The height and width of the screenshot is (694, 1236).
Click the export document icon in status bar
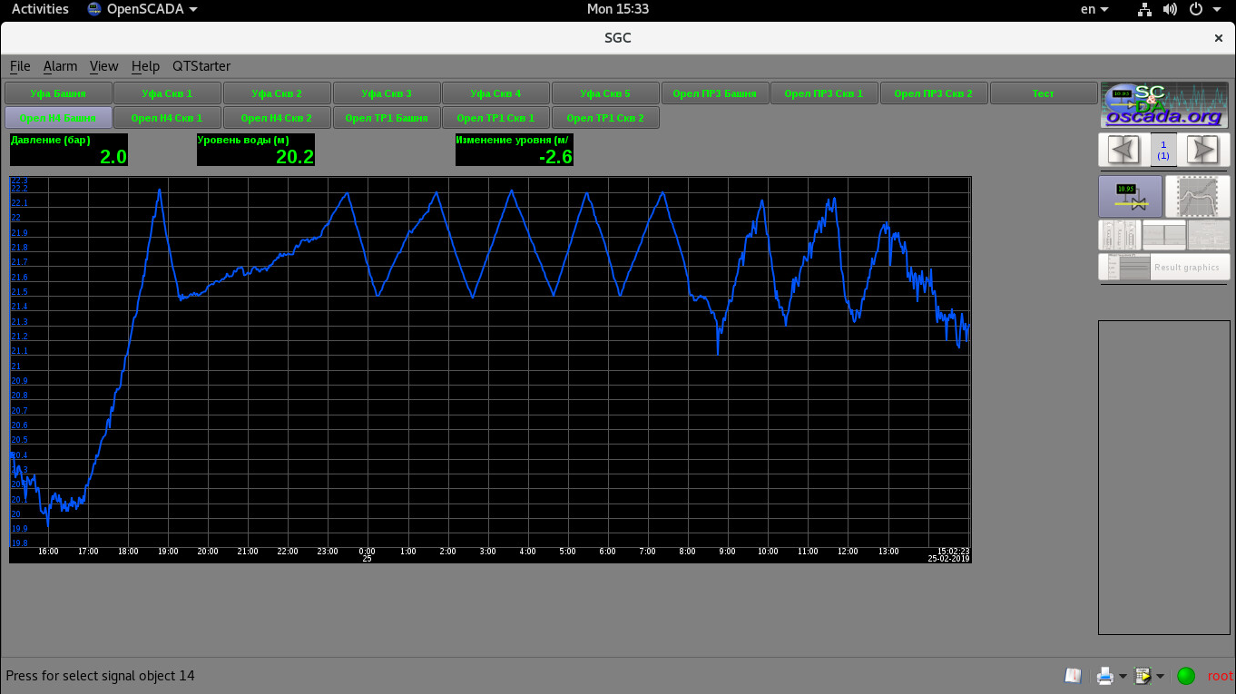(x=1143, y=676)
